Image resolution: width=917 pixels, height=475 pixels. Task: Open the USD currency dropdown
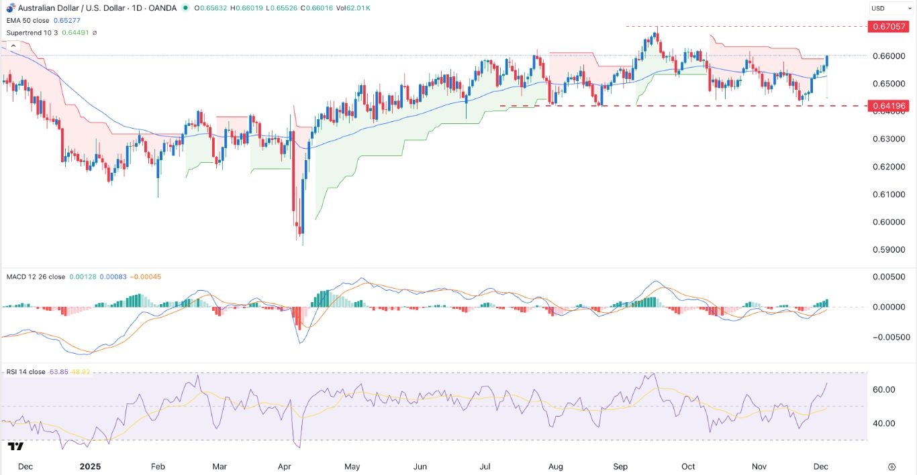pyautogui.click(x=891, y=8)
